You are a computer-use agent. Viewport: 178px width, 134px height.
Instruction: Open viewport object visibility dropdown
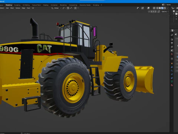pyautogui.click(x=138, y=8)
